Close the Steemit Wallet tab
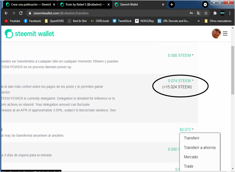Viewport: 235px width, 172px height. [163, 5]
